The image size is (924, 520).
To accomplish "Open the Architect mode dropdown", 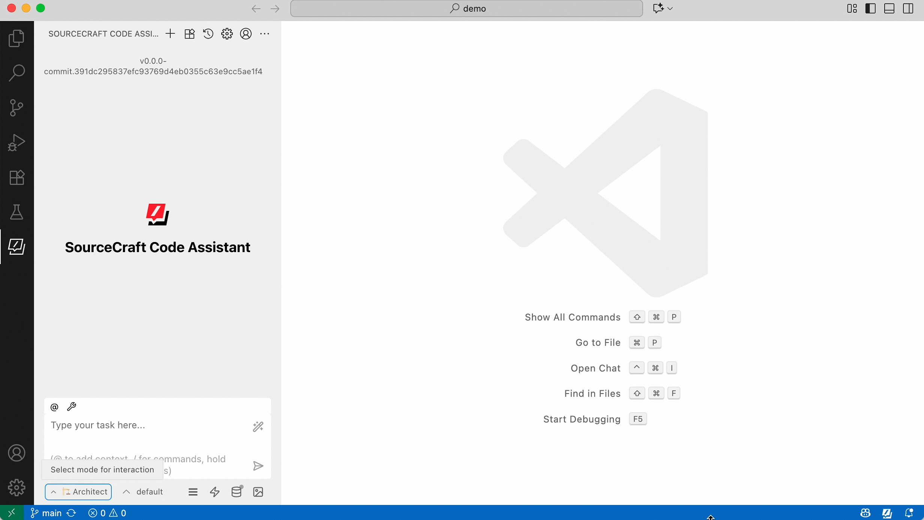I will click(x=78, y=492).
